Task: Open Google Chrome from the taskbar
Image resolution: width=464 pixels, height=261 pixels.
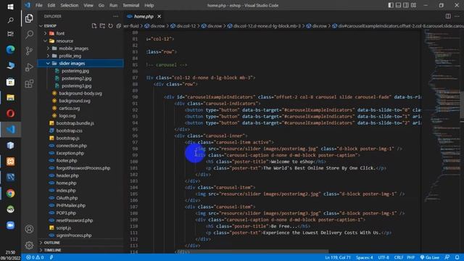Action: click(x=10, y=194)
